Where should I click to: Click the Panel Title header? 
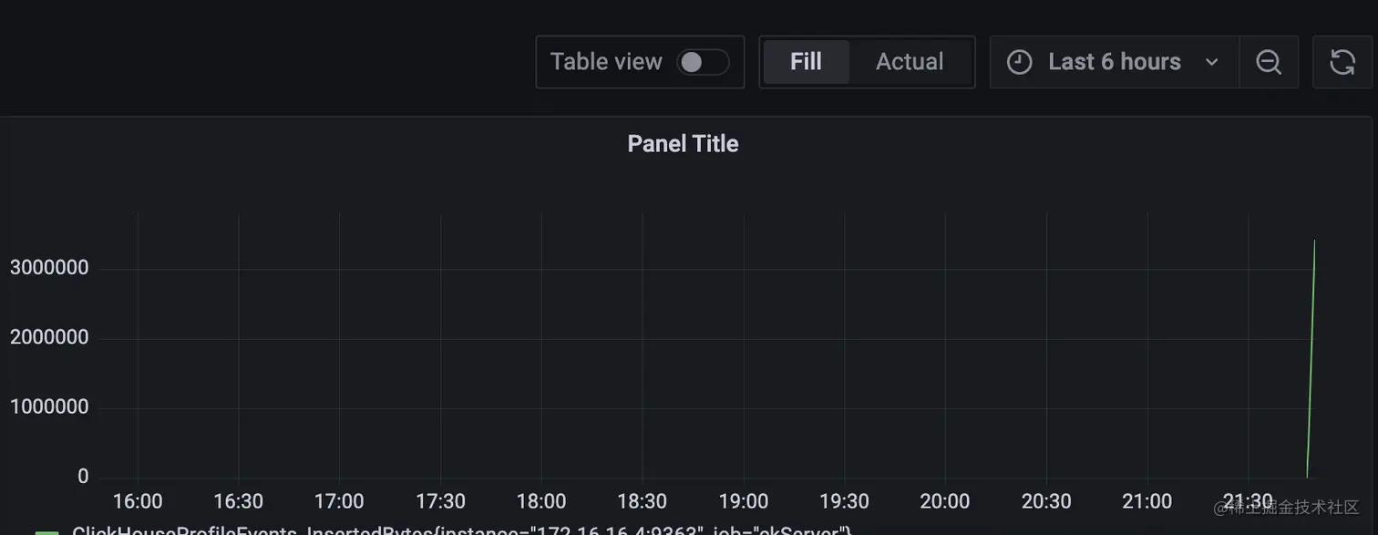pyautogui.click(x=683, y=144)
